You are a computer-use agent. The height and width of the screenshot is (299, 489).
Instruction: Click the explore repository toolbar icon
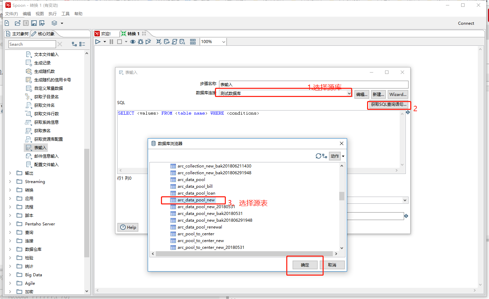(26, 23)
